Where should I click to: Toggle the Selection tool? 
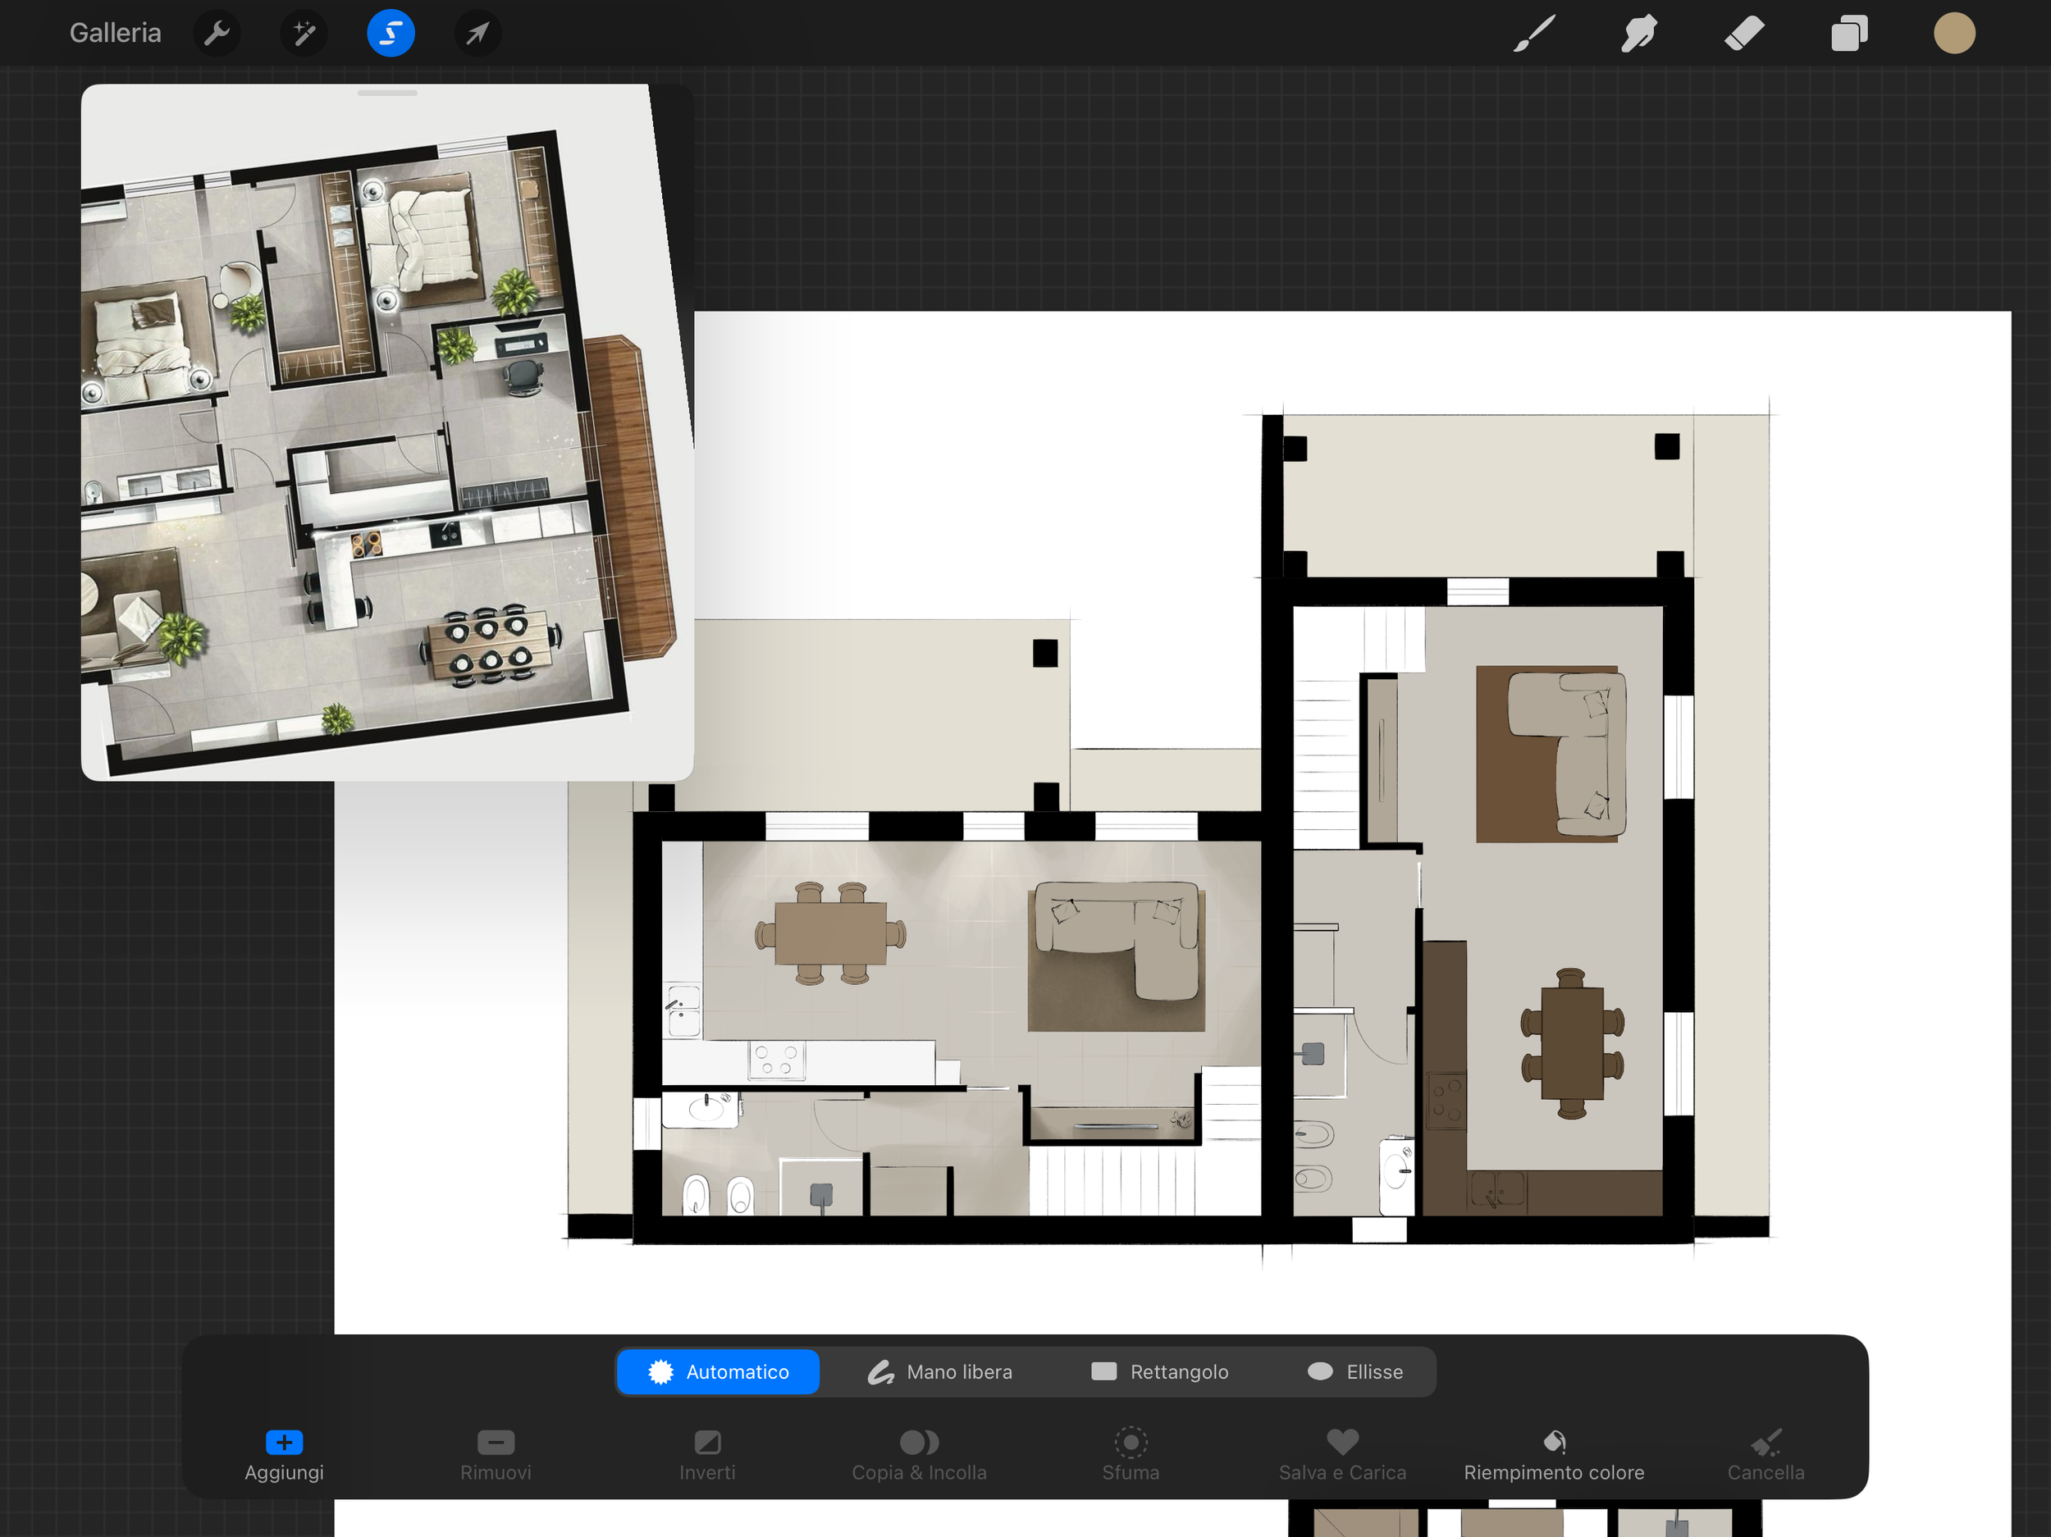(391, 34)
